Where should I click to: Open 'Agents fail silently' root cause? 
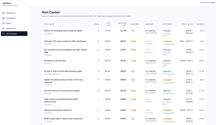pyautogui.click(x=124, y=82)
